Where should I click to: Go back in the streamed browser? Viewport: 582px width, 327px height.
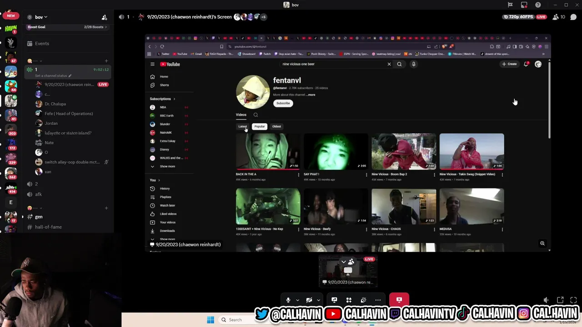coord(149,46)
